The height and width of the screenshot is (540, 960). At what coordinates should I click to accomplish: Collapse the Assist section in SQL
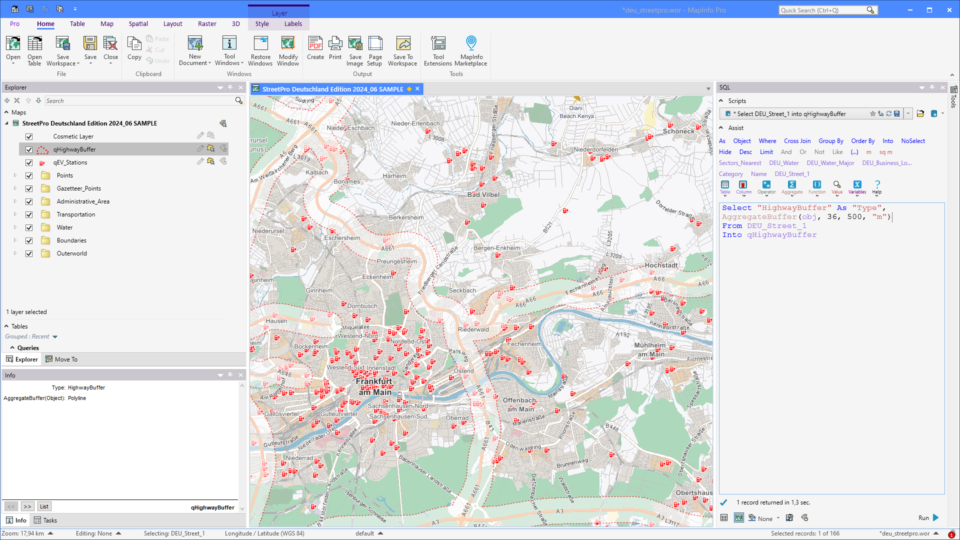(721, 128)
